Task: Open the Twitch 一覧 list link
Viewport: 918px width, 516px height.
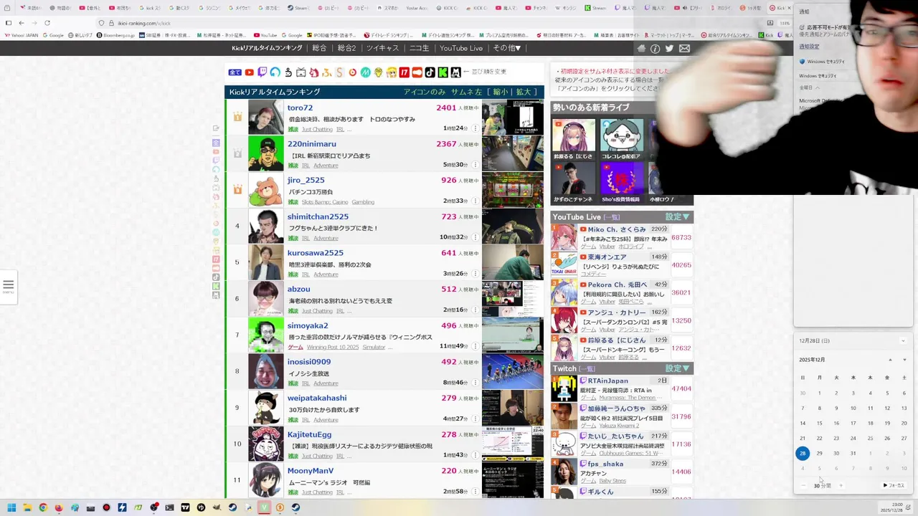Action: tap(587, 369)
